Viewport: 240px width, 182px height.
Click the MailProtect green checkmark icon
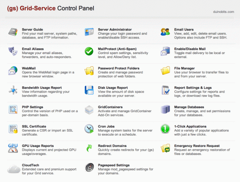pyautogui.click(x=89, y=51)
